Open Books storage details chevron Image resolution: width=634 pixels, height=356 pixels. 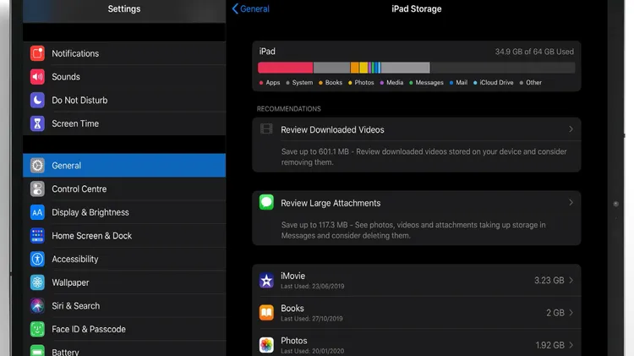[x=571, y=312]
